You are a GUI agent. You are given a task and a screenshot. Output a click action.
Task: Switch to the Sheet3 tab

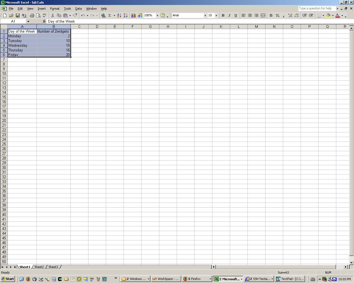click(x=53, y=267)
